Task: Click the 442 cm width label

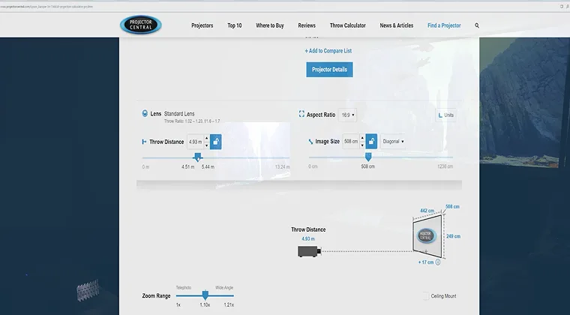Action: point(427,211)
